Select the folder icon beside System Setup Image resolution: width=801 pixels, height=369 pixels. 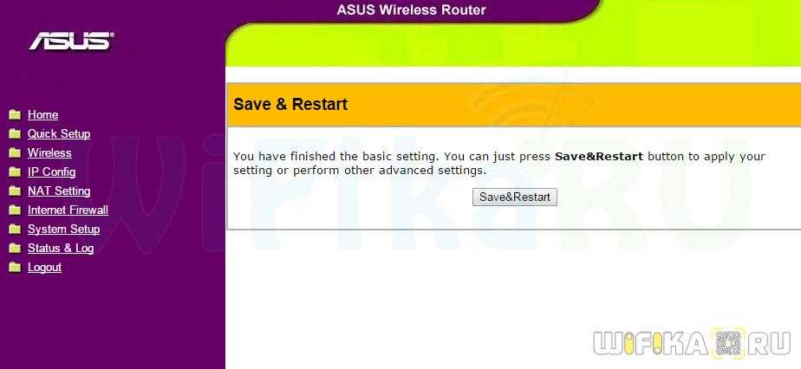(15, 230)
